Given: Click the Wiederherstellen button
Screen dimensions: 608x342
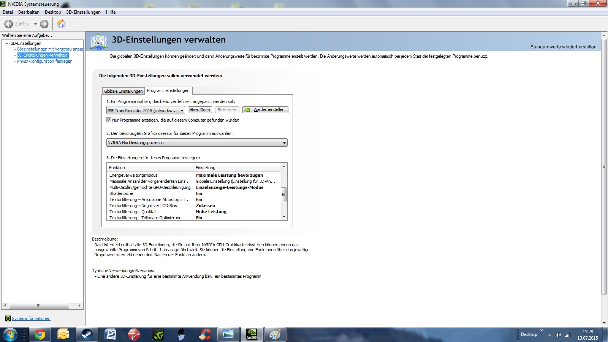Looking at the screenshot, I should 265,110.
